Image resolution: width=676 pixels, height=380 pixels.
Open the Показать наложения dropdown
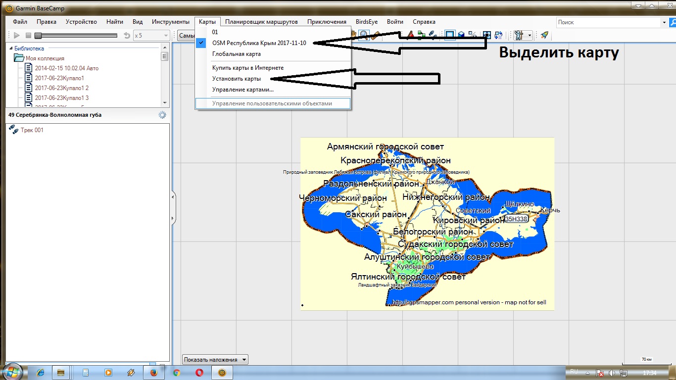215,360
